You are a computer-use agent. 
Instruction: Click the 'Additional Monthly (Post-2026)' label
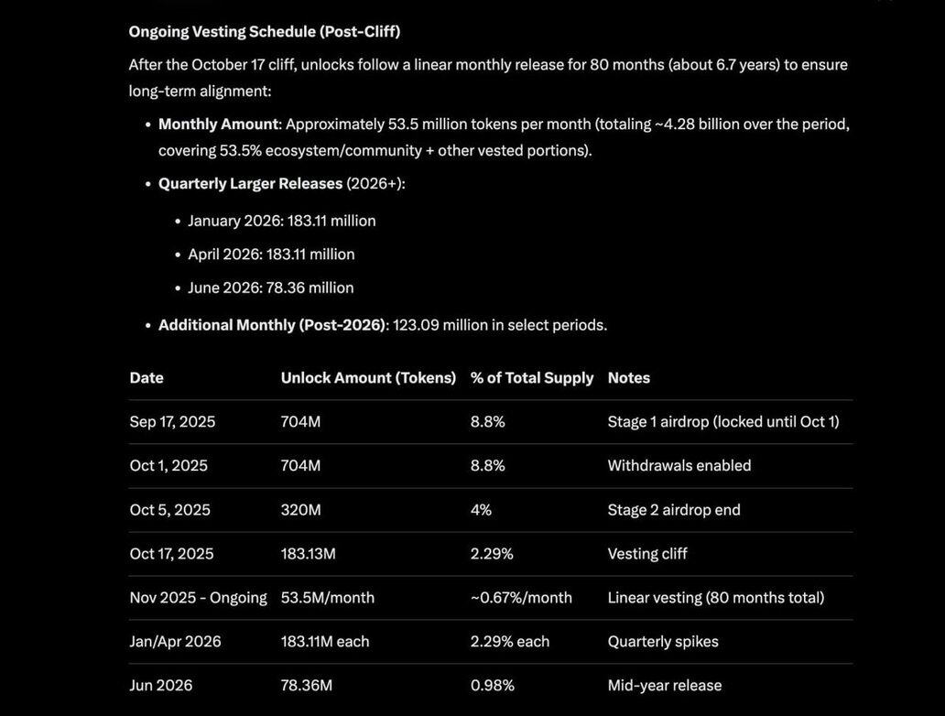pos(273,325)
